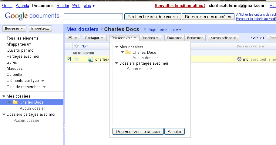276x145 pixels.
Task: Click the Google documents logo
Action: tap(32, 16)
